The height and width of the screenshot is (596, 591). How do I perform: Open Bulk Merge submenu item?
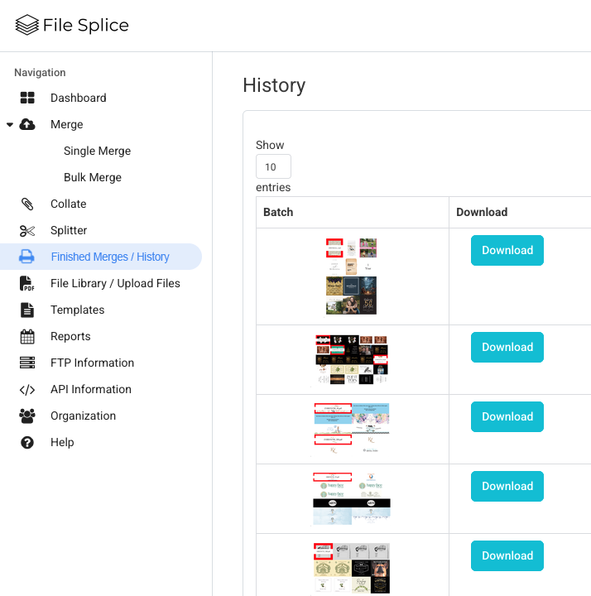(x=93, y=177)
